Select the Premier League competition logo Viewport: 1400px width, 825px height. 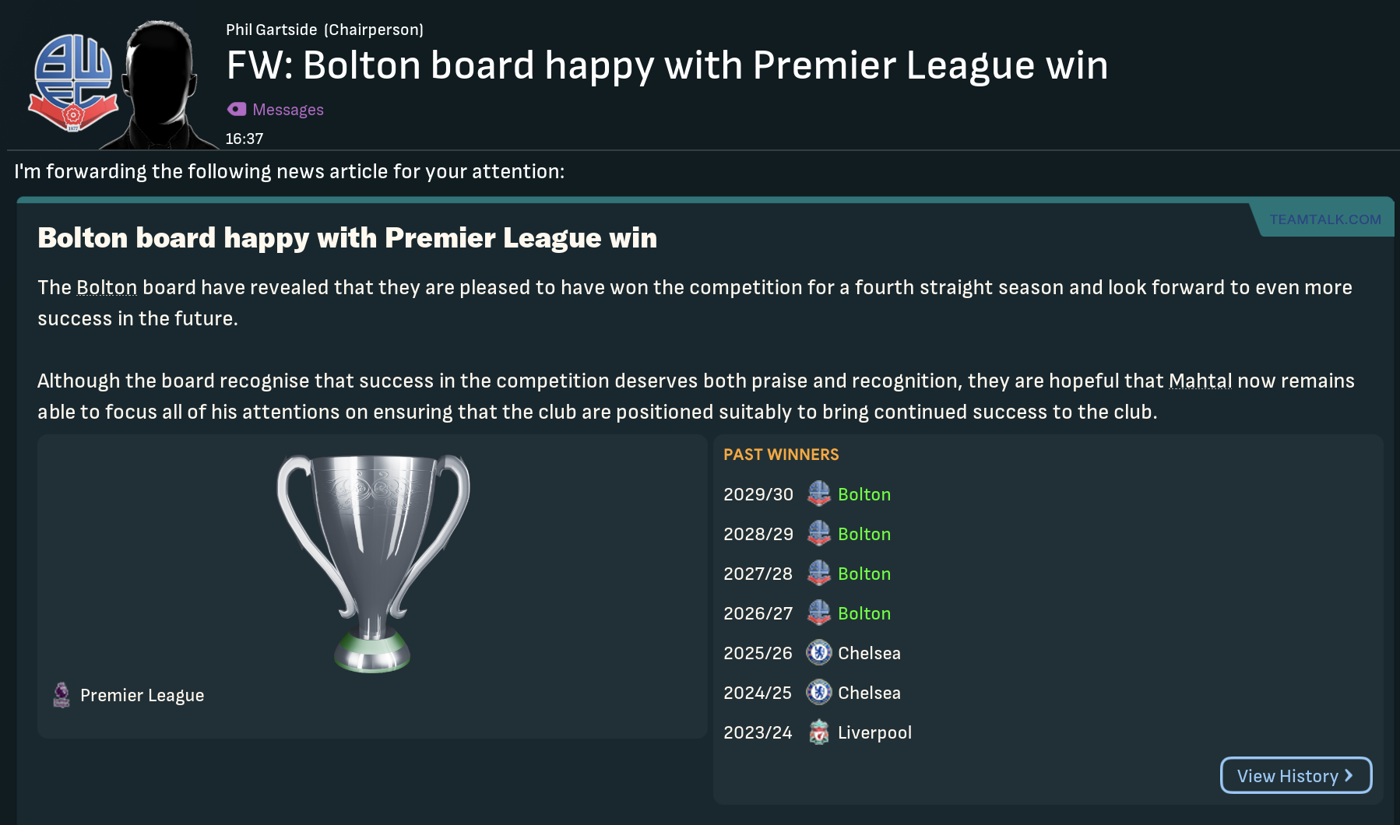pyautogui.click(x=62, y=695)
